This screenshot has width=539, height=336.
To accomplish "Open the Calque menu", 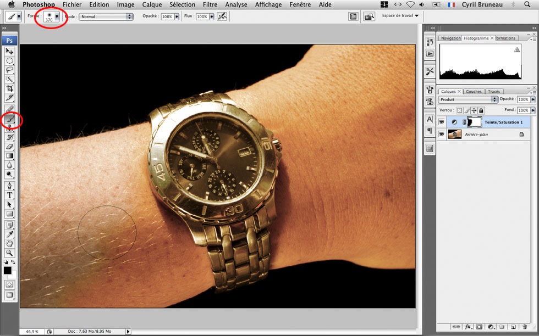I will tap(152, 4).
